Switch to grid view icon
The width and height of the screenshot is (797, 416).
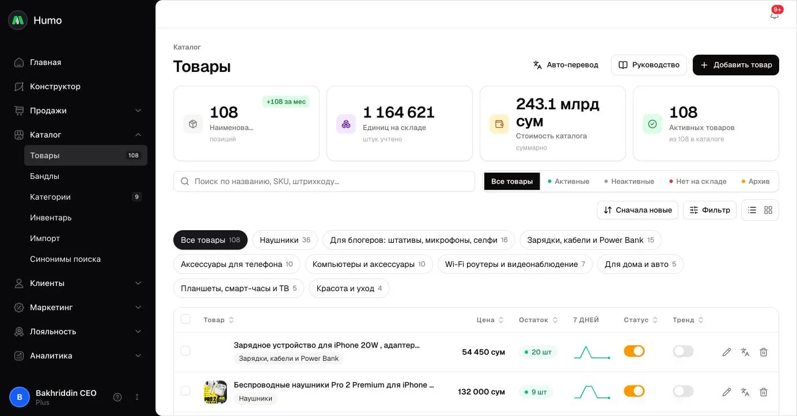click(x=768, y=210)
